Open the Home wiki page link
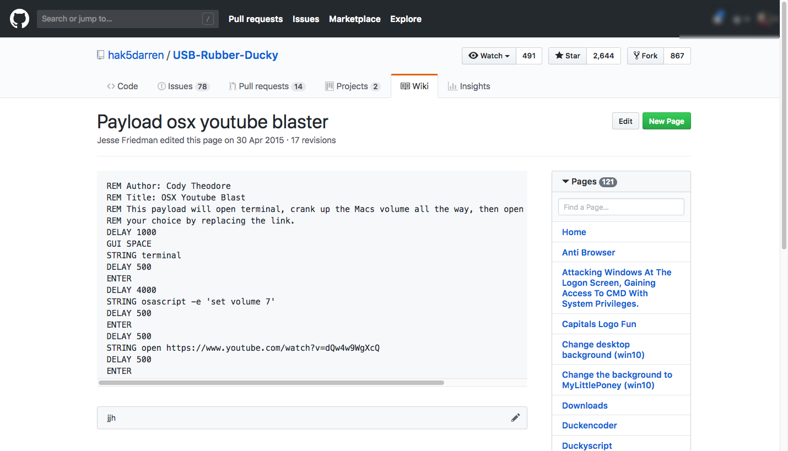This screenshot has height=451, width=788. point(574,232)
